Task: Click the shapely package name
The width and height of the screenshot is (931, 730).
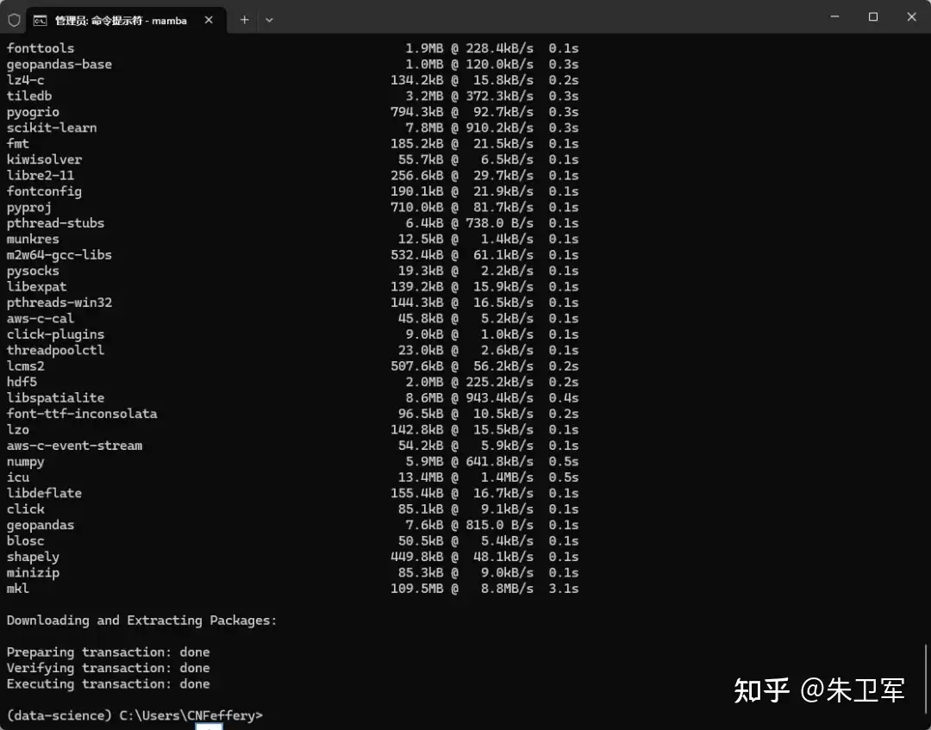Action: pos(33,558)
